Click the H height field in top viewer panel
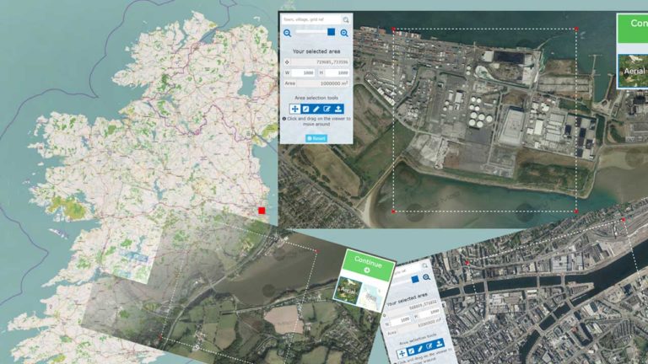The height and width of the screenshot is (364, 648). pos(337,72)
